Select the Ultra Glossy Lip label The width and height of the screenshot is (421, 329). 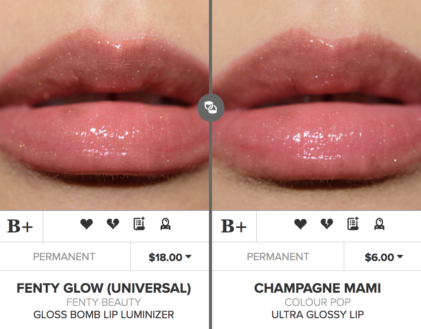click(x=317, y=315)
